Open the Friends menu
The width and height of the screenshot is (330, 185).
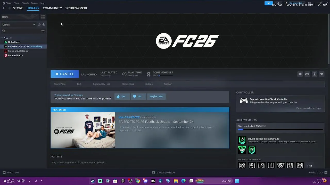pyautogui.click(x=25, y=3)
